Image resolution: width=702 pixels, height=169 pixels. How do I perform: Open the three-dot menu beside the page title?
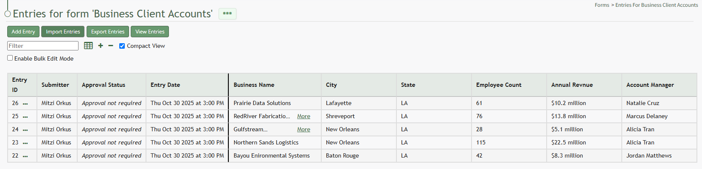tap(227, 14)
